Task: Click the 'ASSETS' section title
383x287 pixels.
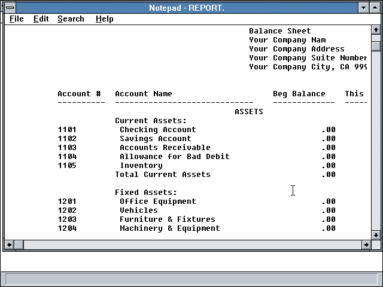Action: [x=249, y=112]
